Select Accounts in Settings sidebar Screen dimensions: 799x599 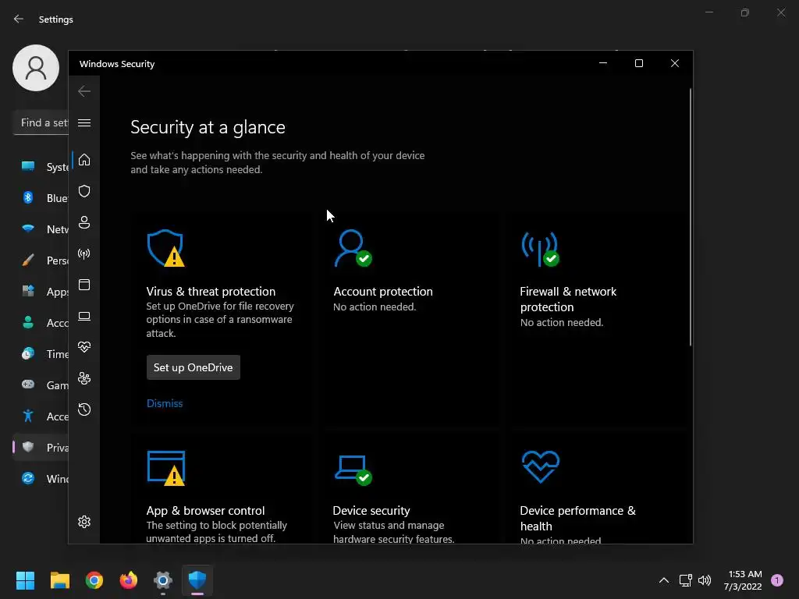click(41, 322)
